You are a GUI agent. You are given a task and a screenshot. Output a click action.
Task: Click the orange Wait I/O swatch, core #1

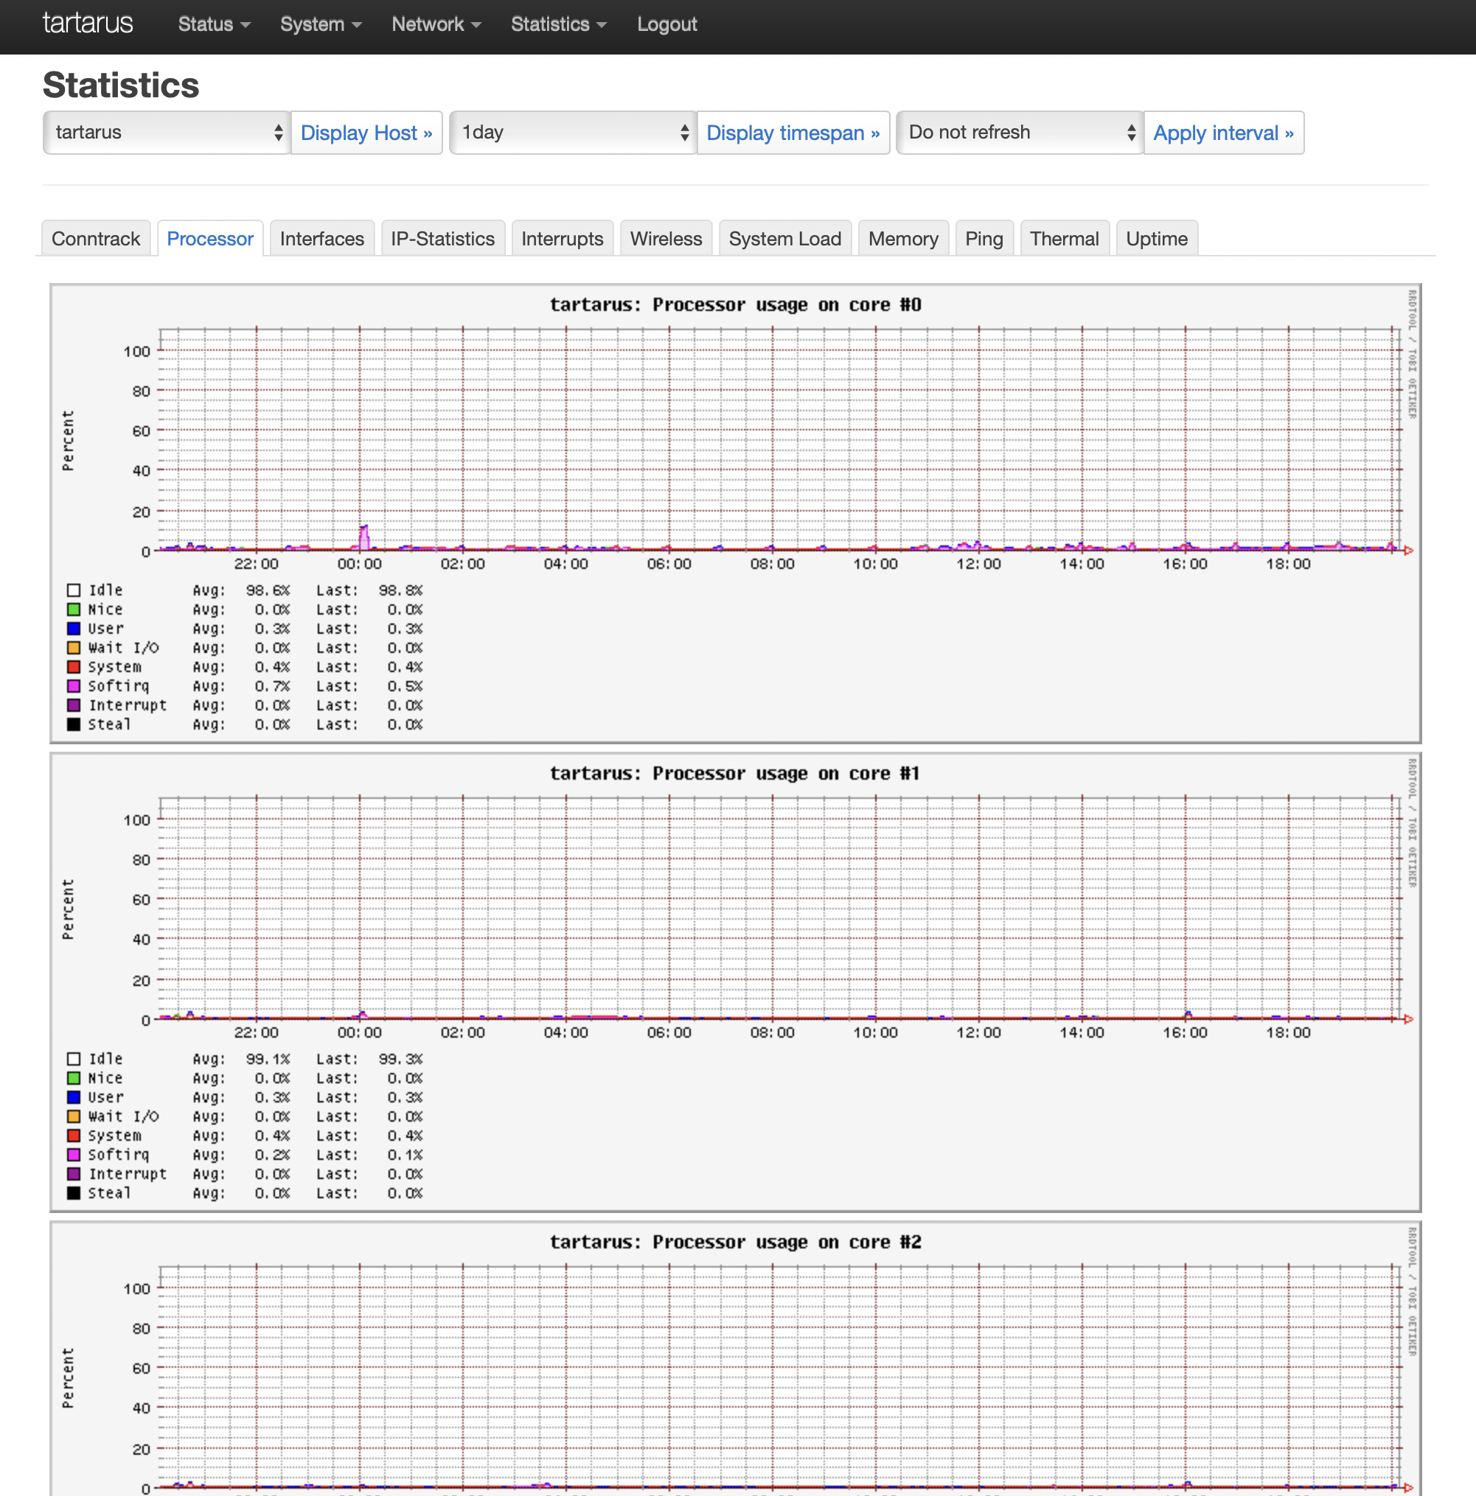pos(74,1116)
